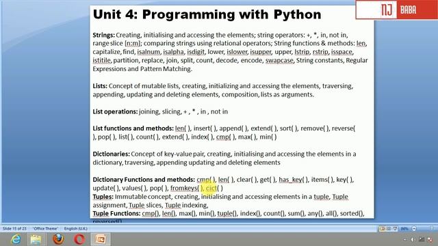Click the red security tray icon
Viewport: 438px width, 246px height.
tap(430, 240)
